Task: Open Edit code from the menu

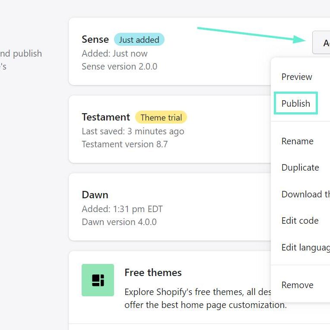Action: [300, 221]
